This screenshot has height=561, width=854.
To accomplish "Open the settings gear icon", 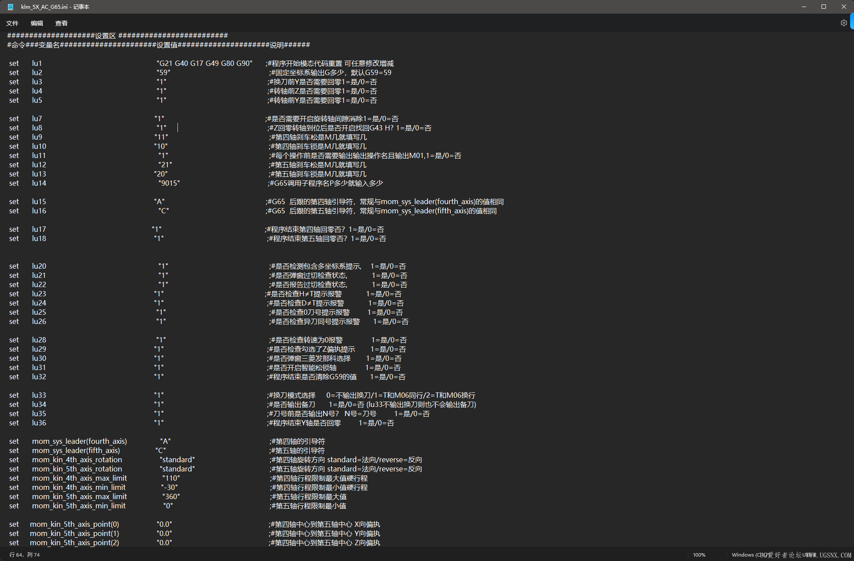I will click(x=843, y=23).
